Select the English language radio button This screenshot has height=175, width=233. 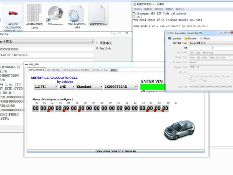(x=97, y=48)
